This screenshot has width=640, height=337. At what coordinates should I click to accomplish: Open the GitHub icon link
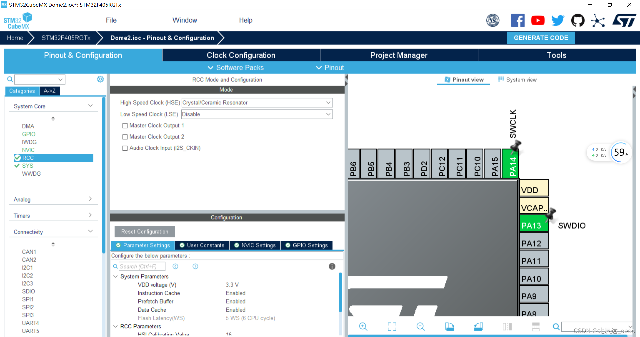tap(578, 20)
